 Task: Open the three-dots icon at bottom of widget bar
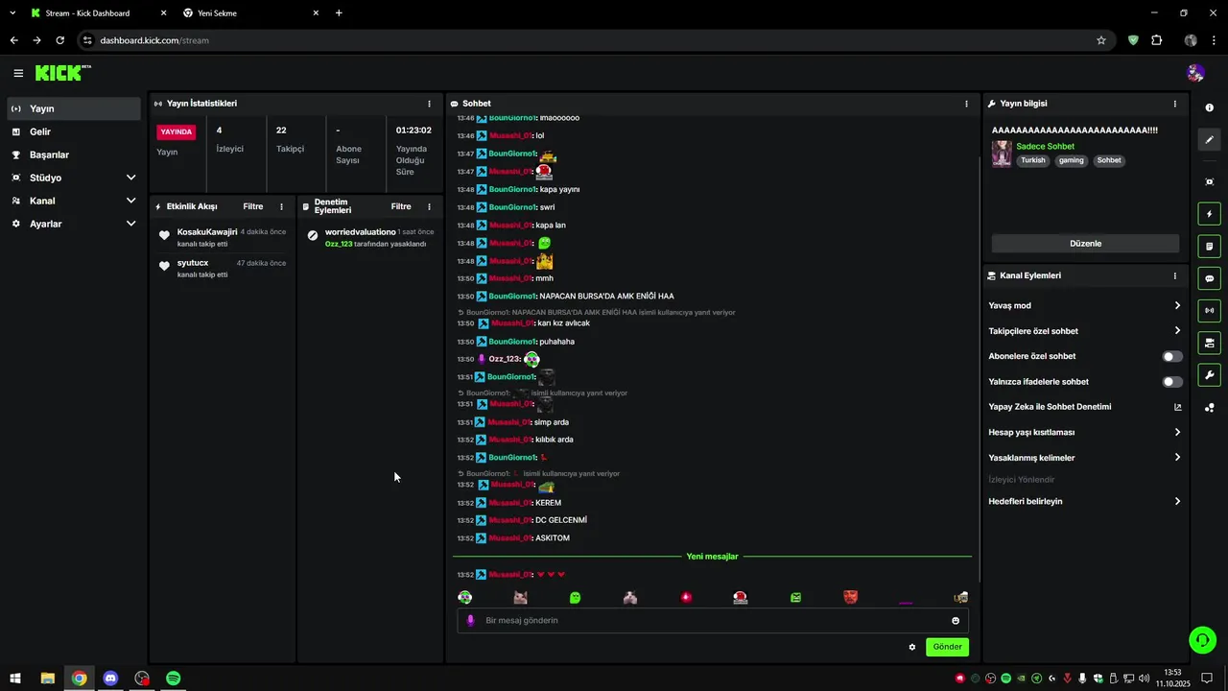tap(1209, 408)
